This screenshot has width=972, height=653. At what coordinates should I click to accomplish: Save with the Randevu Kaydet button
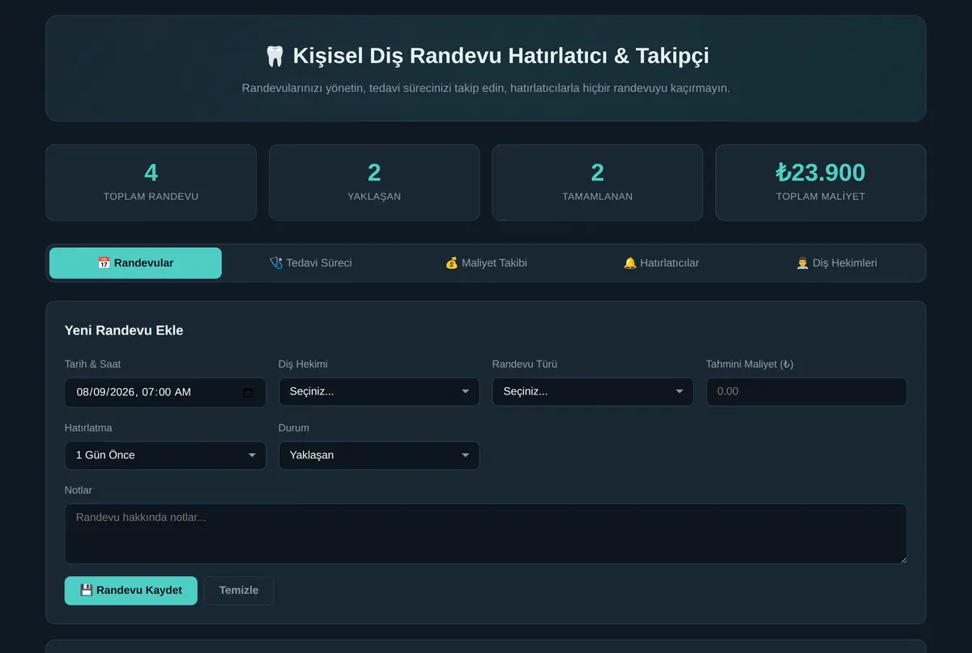point(131,591)
